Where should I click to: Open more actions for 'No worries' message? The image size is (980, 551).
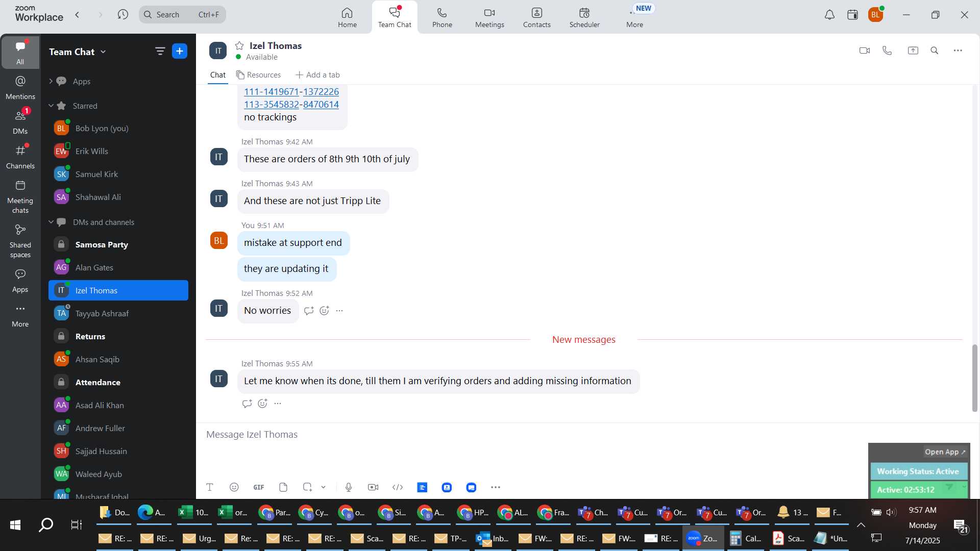[339, 311]
